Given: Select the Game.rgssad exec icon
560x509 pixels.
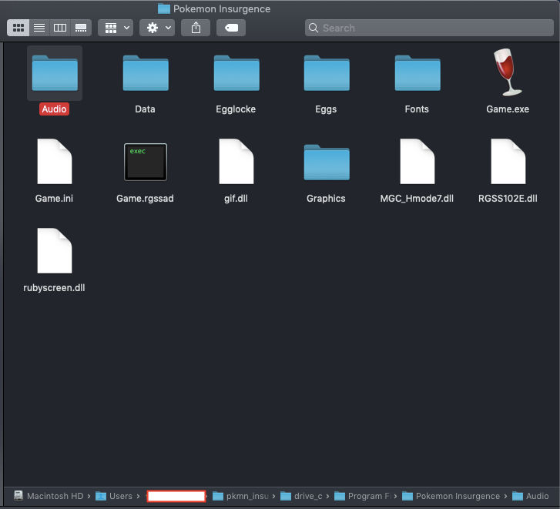Looking at the screenshot, I should point(146,162).
